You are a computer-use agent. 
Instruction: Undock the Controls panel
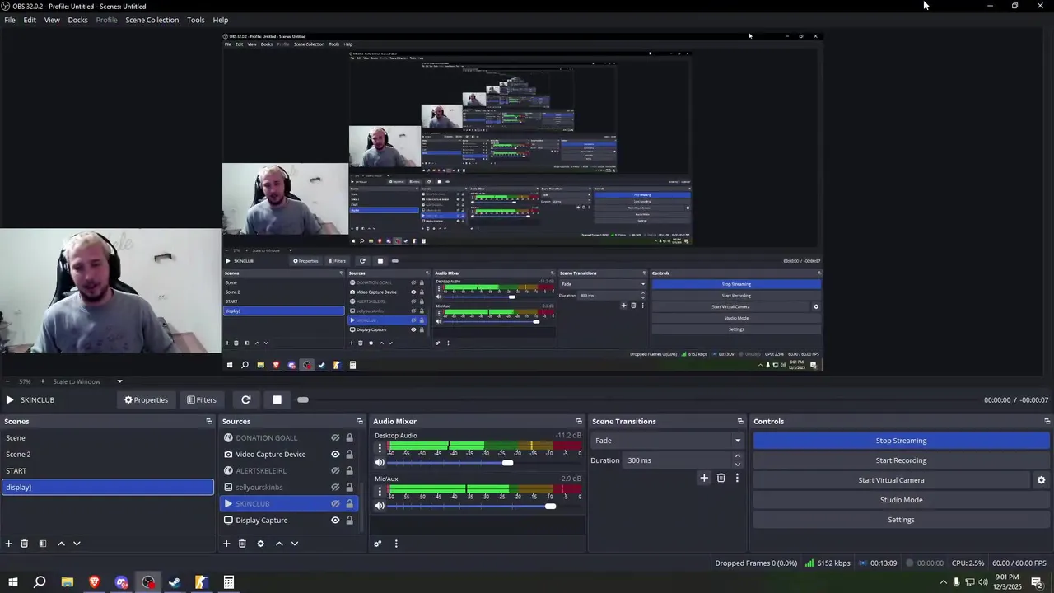coord(1047,421)
